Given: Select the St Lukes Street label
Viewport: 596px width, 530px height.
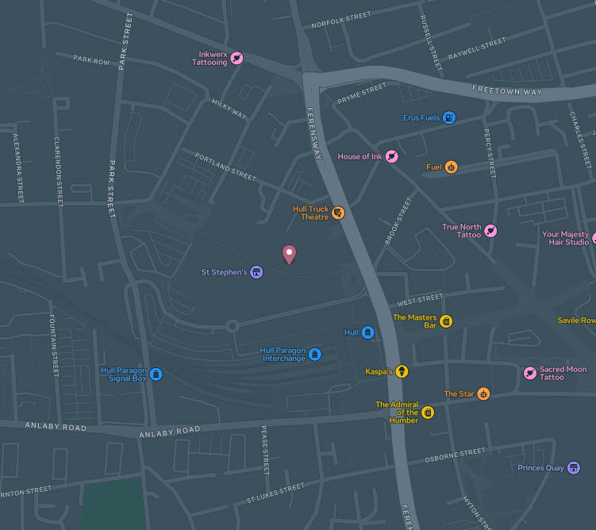Looking at the screenshot, I should (275, 493).
